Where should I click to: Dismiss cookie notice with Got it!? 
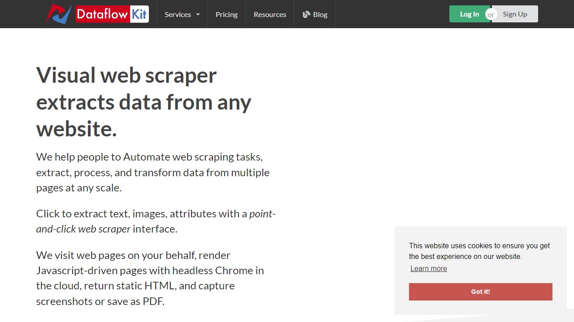coord(481,292)
